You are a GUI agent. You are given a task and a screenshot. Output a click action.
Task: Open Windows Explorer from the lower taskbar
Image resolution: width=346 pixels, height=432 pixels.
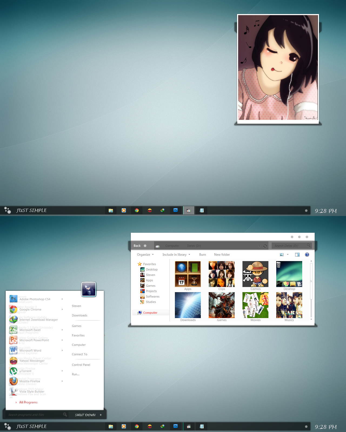point(111,426)
